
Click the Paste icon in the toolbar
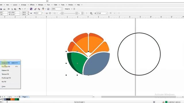click(15, 9)
